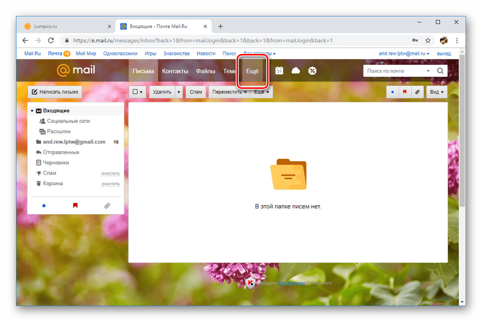This screenshot has height=322, width=482.
Task: Switch to the Контакты tab
Action: (x=174, y=71)
